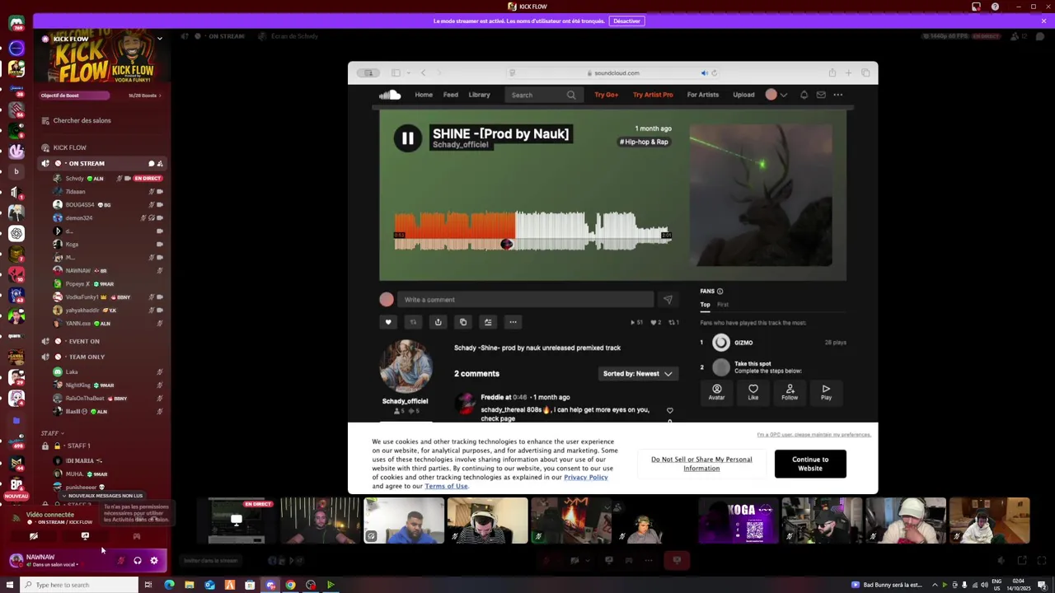
Task: Click the Write a comment field
Action: 526,300
